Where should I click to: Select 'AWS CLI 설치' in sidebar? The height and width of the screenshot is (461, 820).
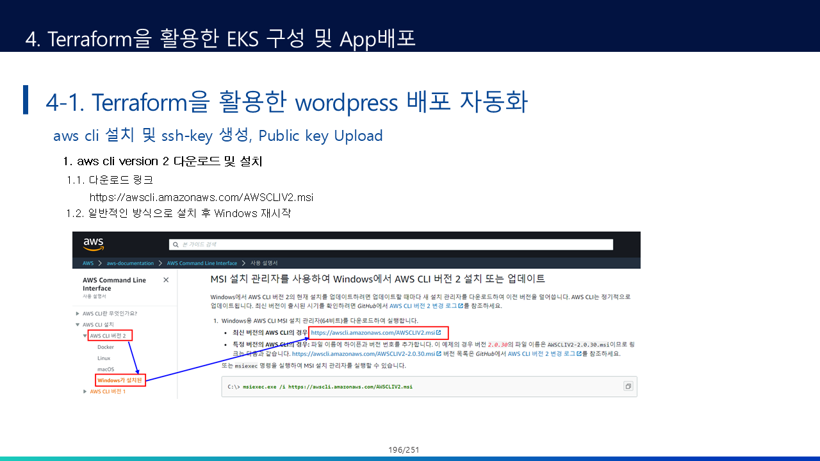coord(97,325)
